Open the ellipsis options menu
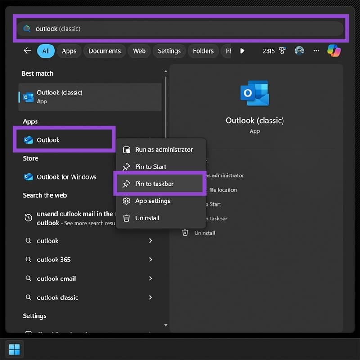 point(316,51)
